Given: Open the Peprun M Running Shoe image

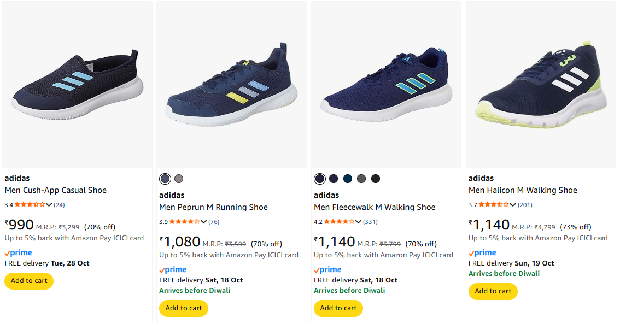Looking at the screenshot, I should 232,85.
